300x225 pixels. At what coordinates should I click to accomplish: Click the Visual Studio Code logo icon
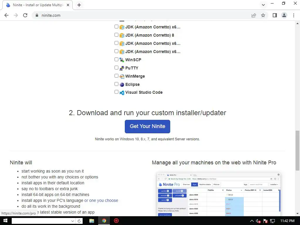(122, 93)
